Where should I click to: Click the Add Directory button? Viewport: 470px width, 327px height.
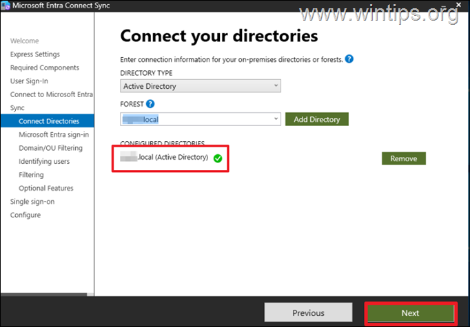click(x=317, y=119)
